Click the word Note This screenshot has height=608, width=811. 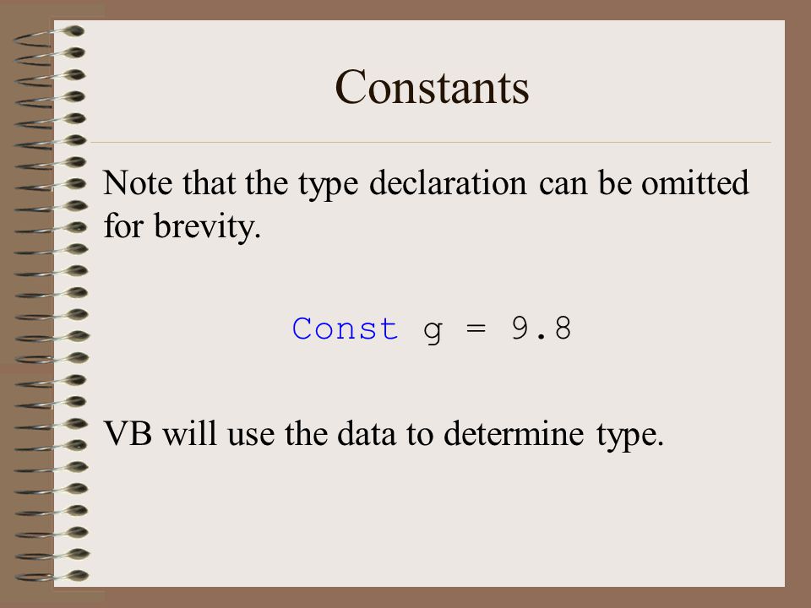point(138,183)
